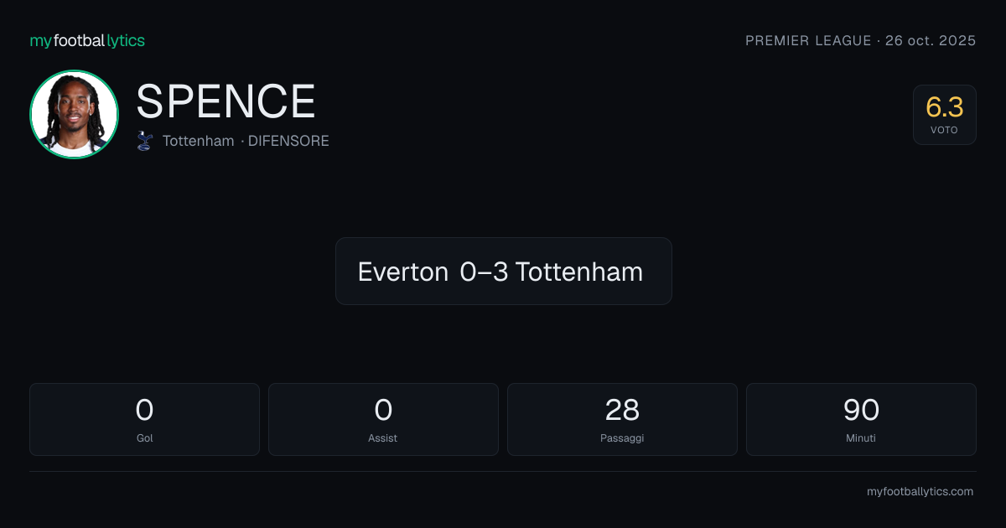Click Spence's player portrait photo
The width and height of the screenshot is (1006, 528).
[x=74, y=114]
